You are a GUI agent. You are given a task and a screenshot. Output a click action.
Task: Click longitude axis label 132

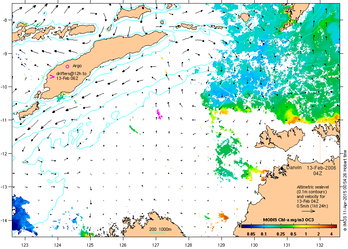[320, 245]
